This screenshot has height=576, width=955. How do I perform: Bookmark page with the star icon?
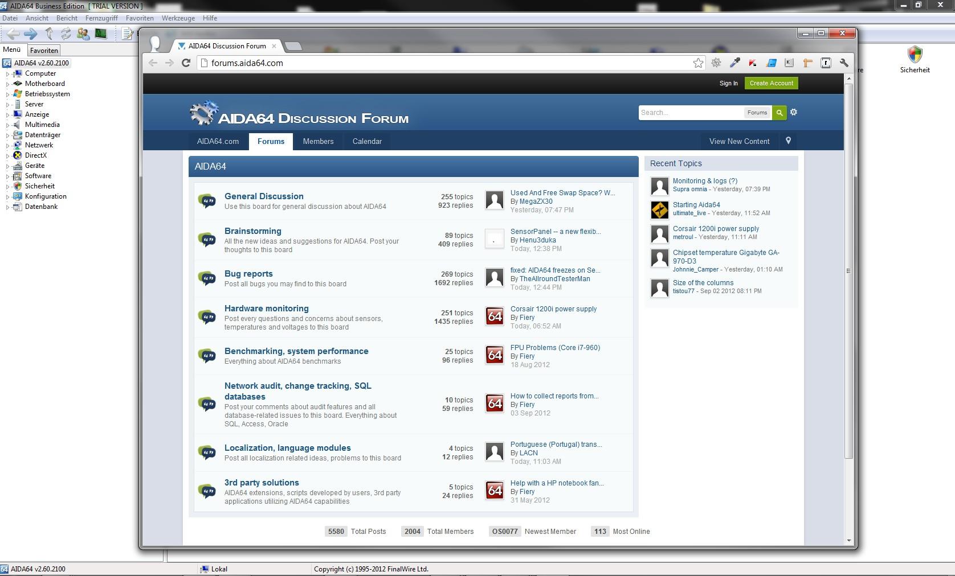pos(698,63)
